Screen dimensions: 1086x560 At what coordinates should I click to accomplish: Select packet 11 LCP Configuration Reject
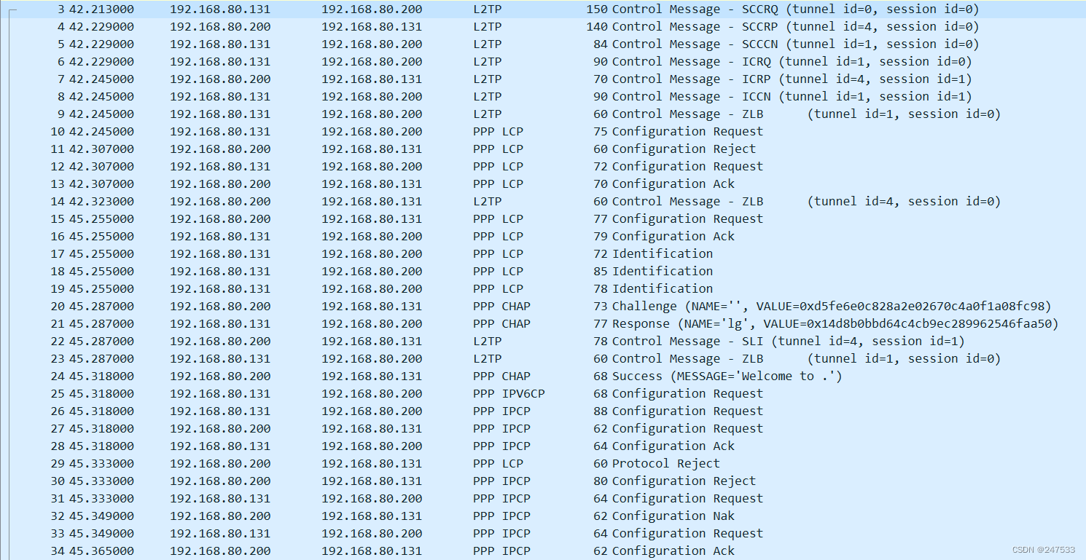(543, 149)
